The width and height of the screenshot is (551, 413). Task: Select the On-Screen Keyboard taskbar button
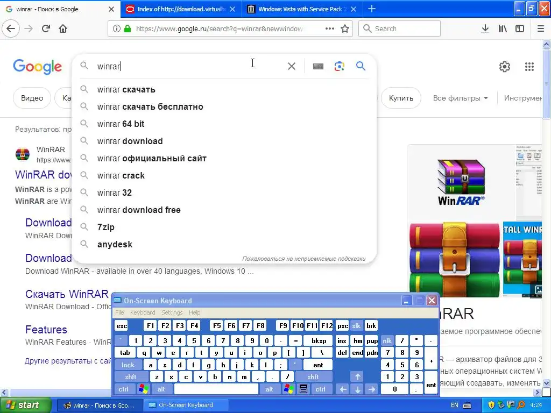[186, 405]
